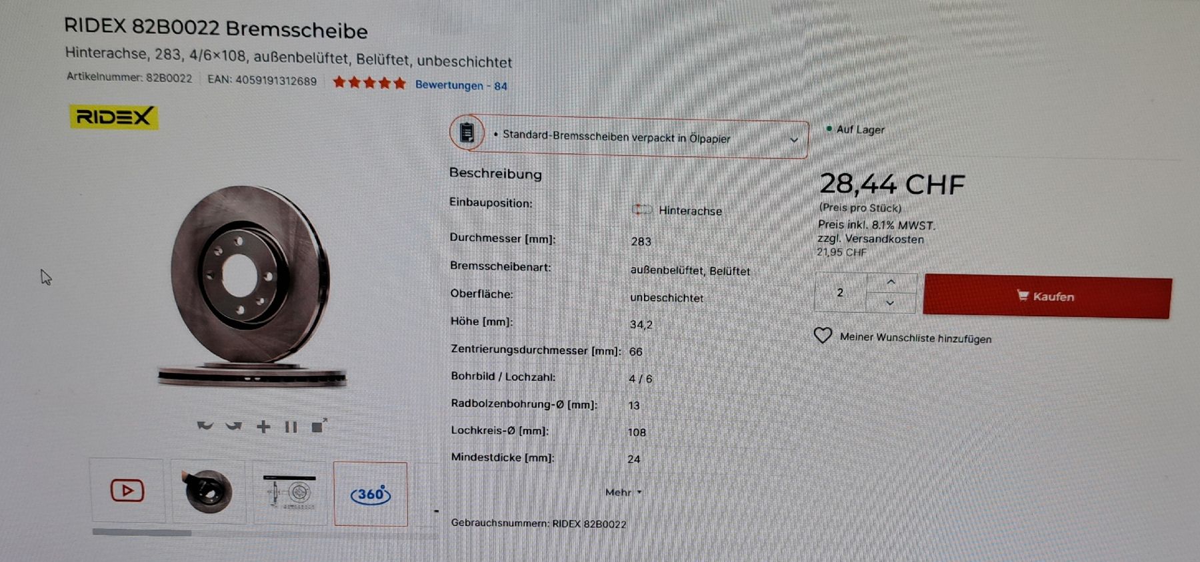Click the heart wishlist icon

pos(823,335)
